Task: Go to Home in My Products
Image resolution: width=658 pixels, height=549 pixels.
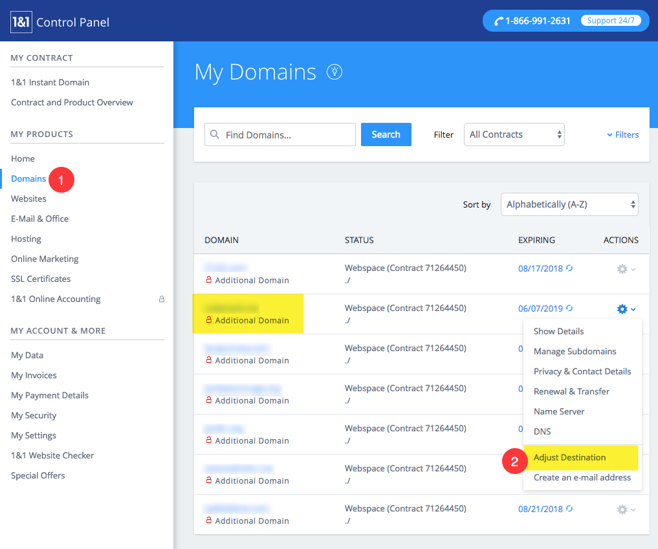Action: click(x=23, y=159)
